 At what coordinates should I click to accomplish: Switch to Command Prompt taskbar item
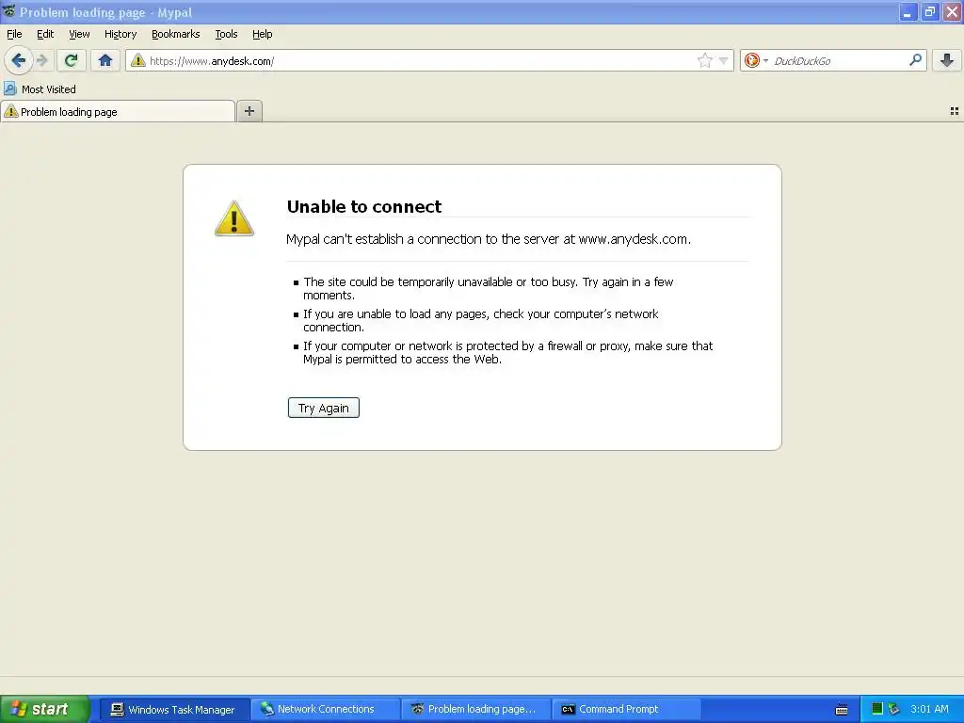627,709
